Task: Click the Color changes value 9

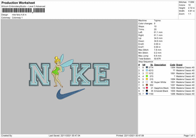Action: click(155, 23)
